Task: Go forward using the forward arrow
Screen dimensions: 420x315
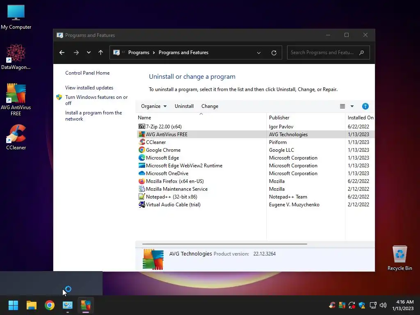Action: pos(76,52)
